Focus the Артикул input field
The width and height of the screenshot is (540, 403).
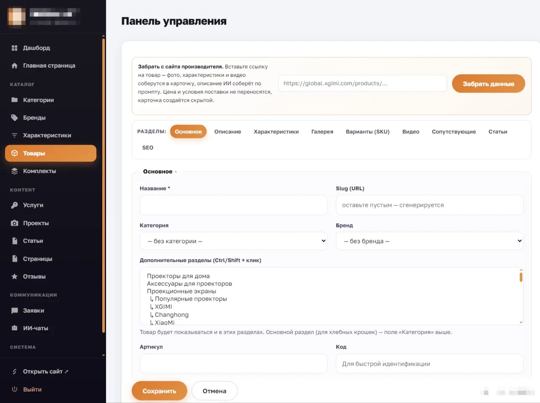tap(233, 363)
